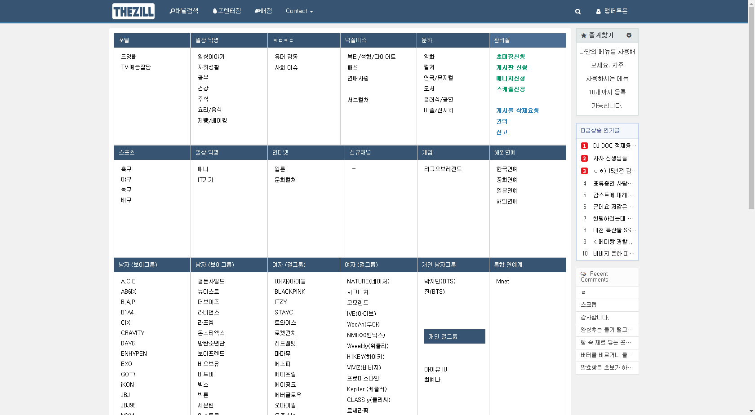Open the 랩퍼투혼 user profile
Screen dimensions: 755x415
(x=612, y=11)
